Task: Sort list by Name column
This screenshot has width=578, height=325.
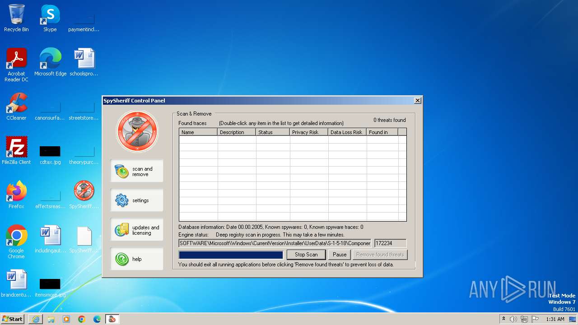Action: pyautogui.click(x=198, y=132)
